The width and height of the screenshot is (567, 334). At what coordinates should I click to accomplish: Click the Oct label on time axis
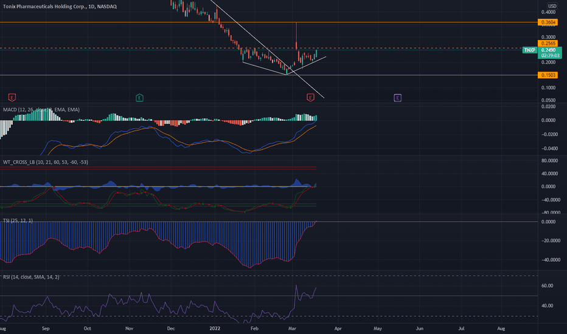click(x=87, y=329)
